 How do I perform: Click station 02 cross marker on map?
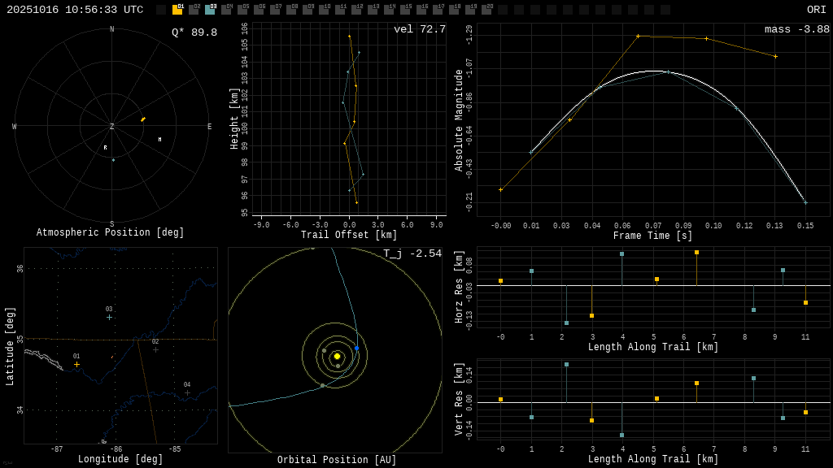155,349
